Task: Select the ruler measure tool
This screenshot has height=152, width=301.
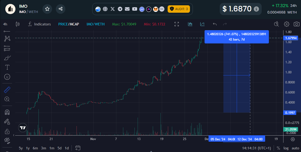Action: (7, 90)
